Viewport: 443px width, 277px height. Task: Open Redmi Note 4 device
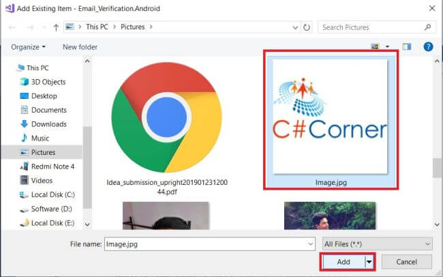(53, 166)
